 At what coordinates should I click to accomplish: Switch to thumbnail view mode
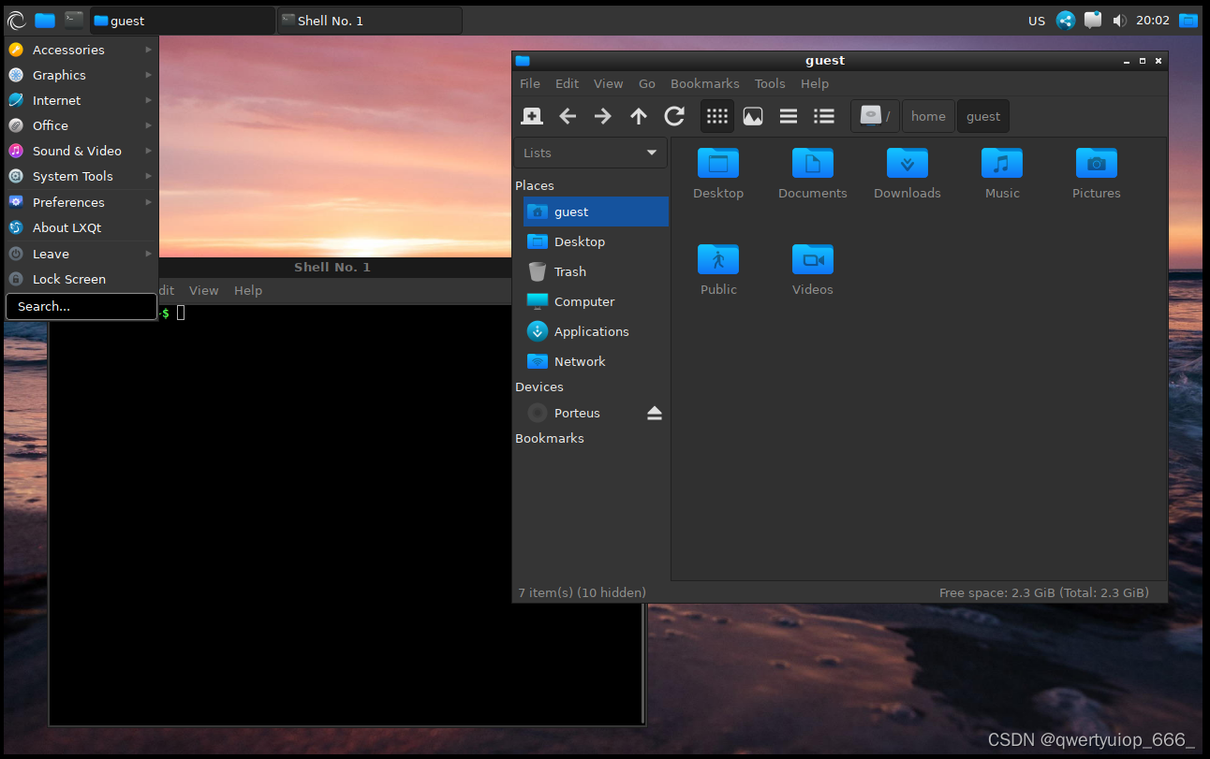(753, 116)
